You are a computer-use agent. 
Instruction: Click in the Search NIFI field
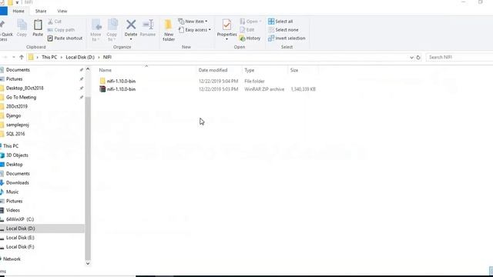(x=459, y=58)
